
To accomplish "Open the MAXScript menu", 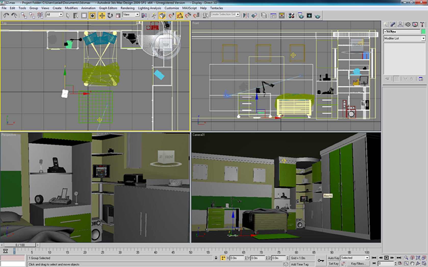I will point(189,8).
